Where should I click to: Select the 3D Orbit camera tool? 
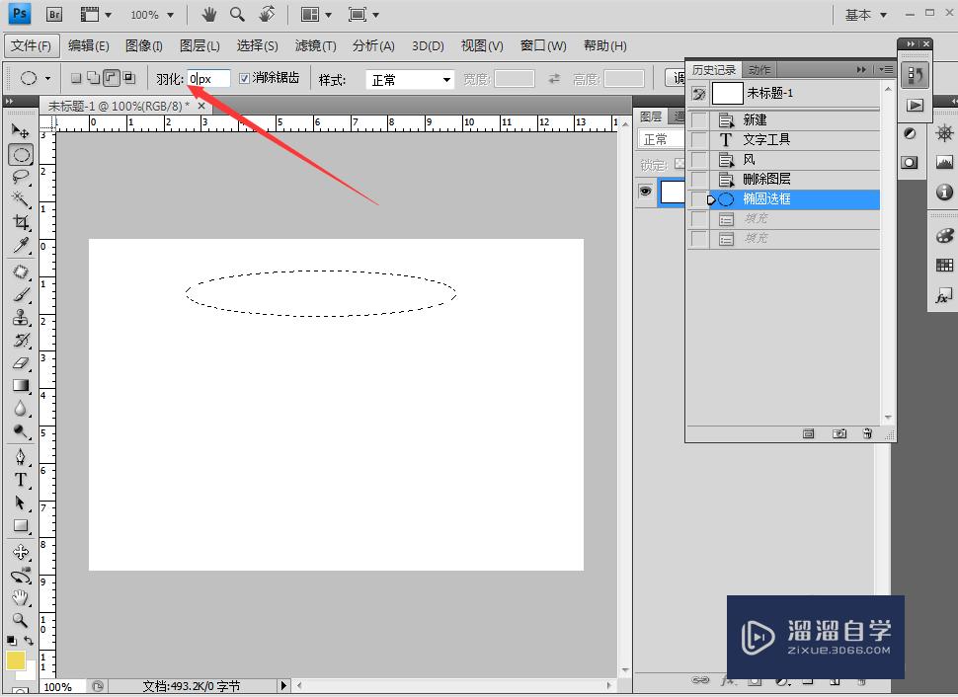(x=20, y=575)
